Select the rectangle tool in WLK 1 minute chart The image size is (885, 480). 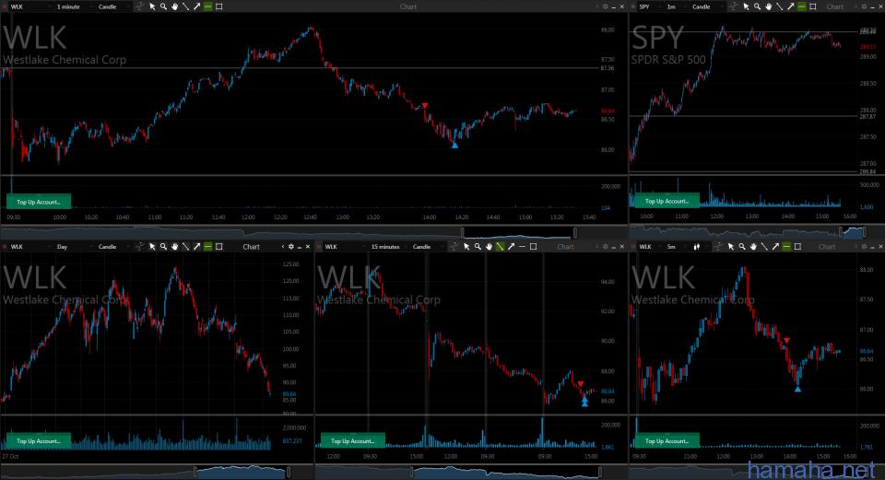tap(219, 6)
